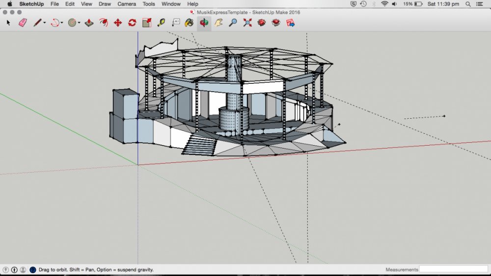
Task: Open the Draw menu
Action: pos(105,4)
